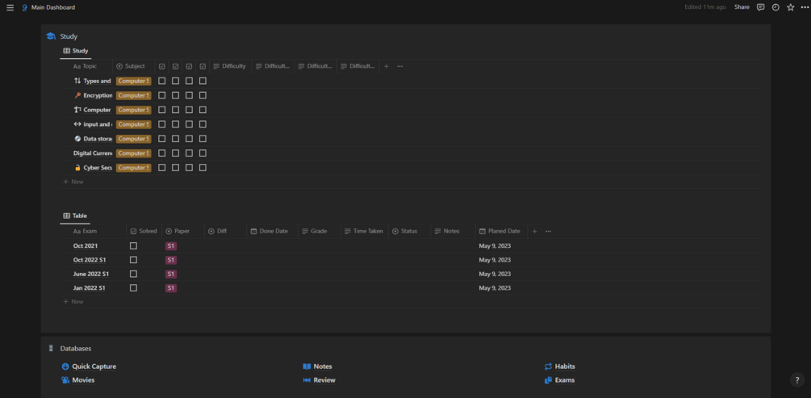Click the Study graduation cap icon
This screenshot has height=398, width=811.
pos(51,36)
